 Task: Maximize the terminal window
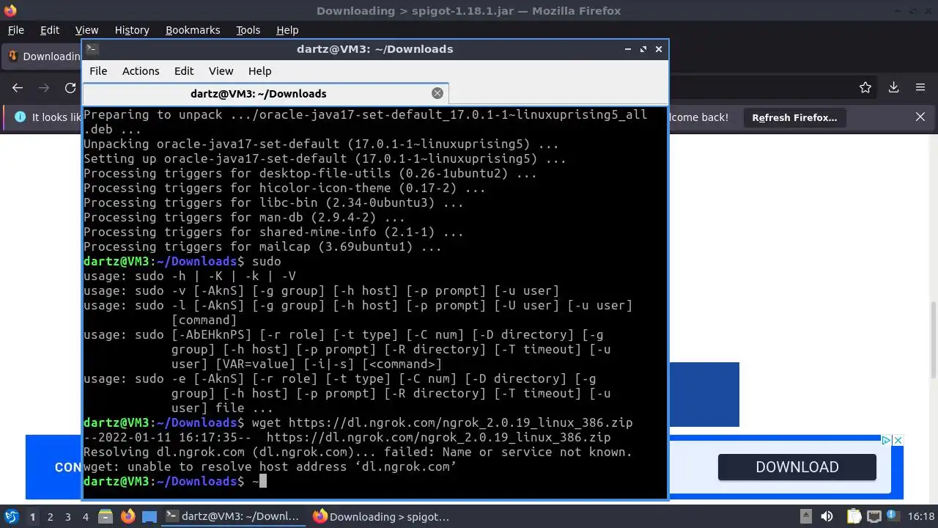coord(643,49)
